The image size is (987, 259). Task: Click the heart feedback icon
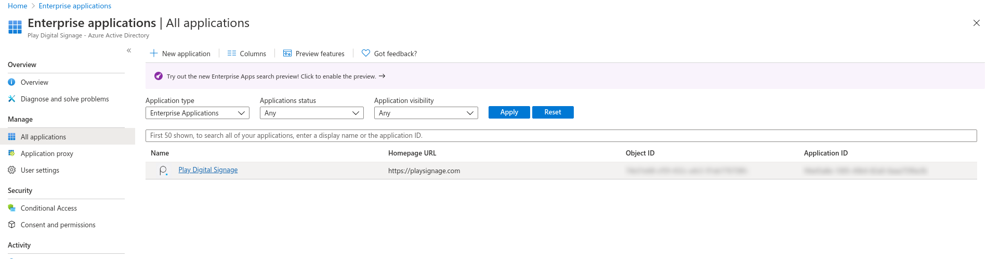tap(366, 53)
